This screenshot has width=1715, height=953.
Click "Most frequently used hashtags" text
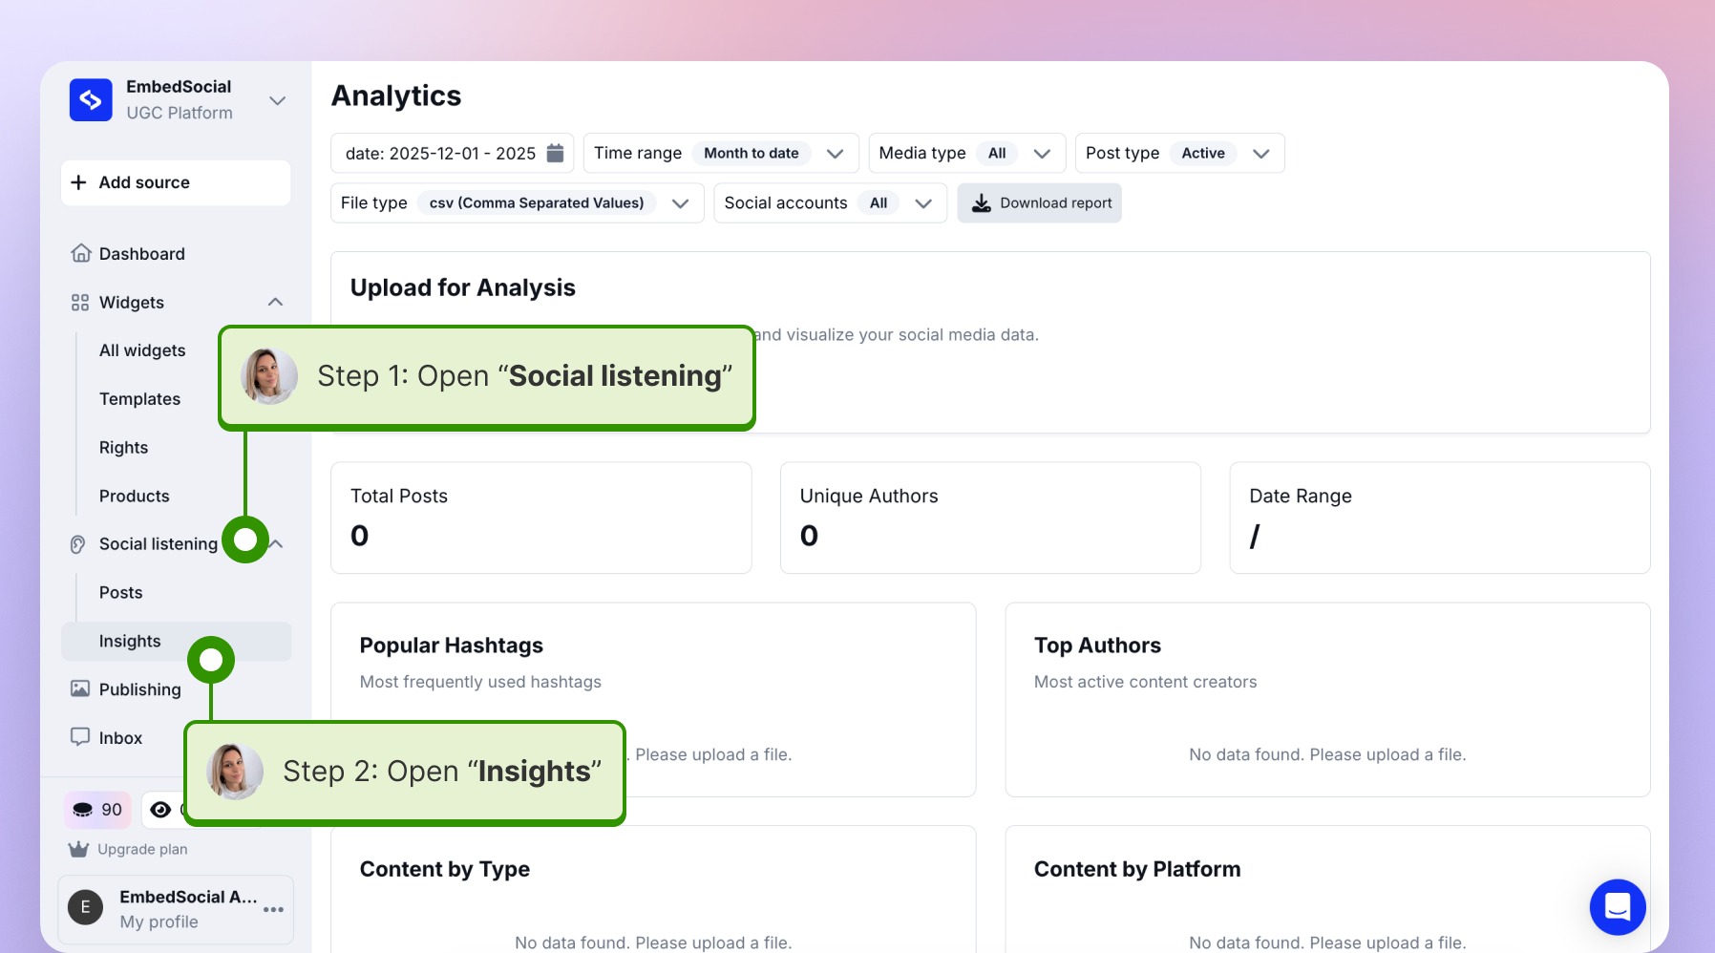click(x=480, y=682)
